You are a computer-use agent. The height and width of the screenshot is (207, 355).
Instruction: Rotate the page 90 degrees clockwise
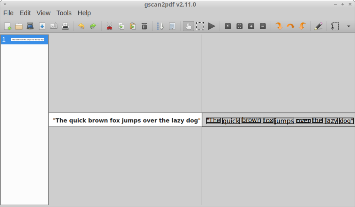coord(279,26)
